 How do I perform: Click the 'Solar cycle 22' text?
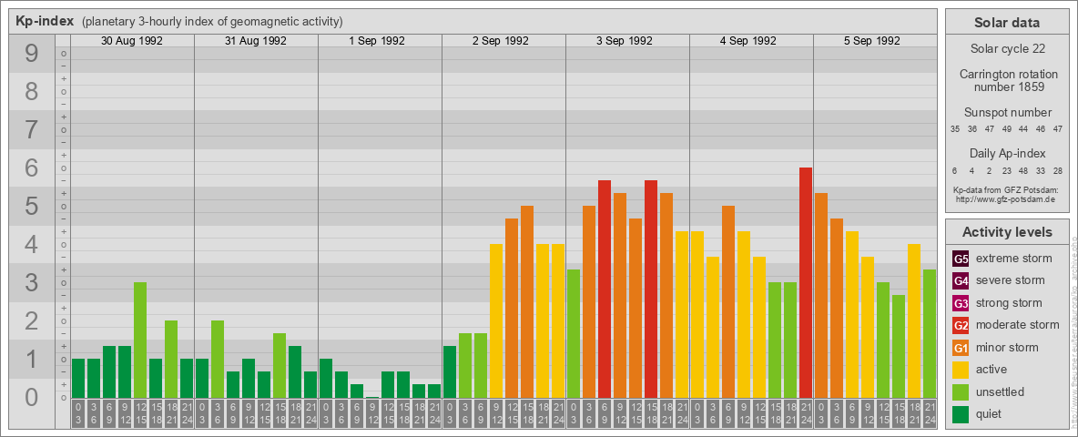[x=1006, y=49]
